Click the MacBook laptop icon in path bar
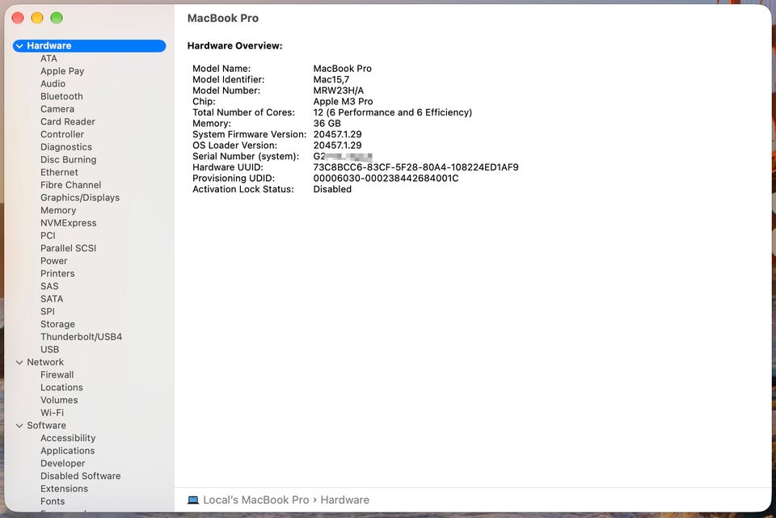This screenshot has width=776, height=518. (193, 500)
